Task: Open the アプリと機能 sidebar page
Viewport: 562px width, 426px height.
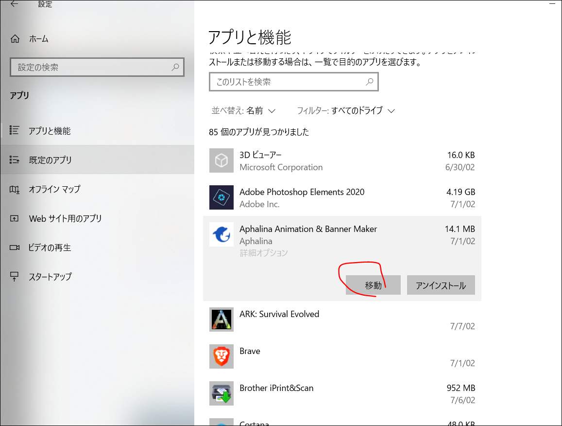Action: point(97,131)
